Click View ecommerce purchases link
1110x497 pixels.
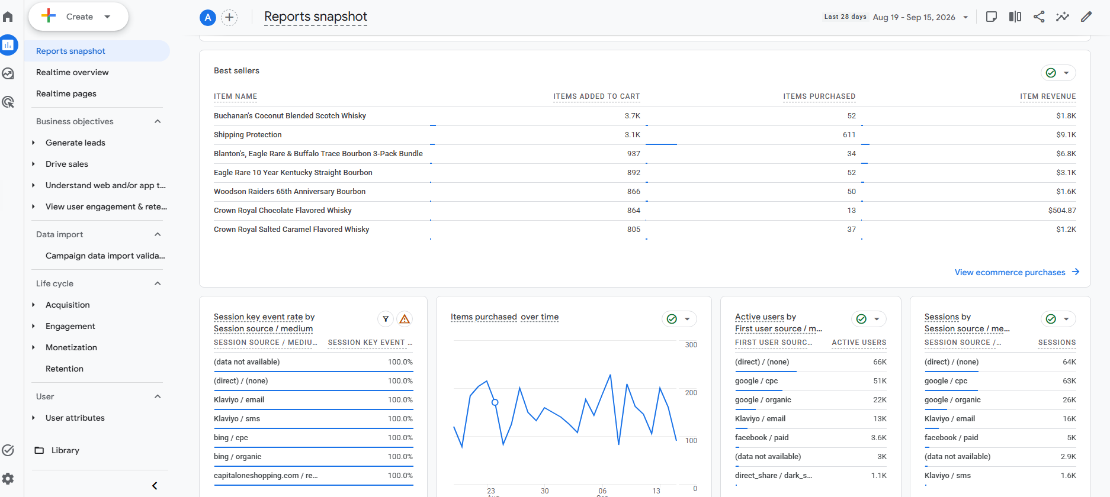pyautogui.click(x=1010, y=272)
